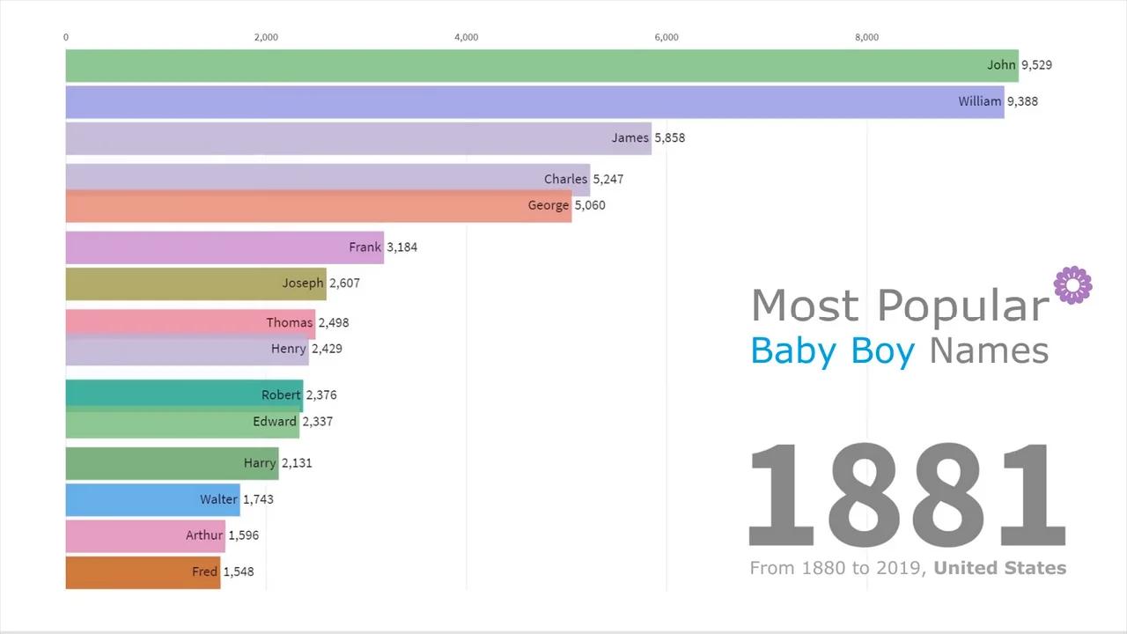The height and width of the screenshot is (634, 1127).
Task: Click the pink Frank bar
Action: [x=220, y=247]
